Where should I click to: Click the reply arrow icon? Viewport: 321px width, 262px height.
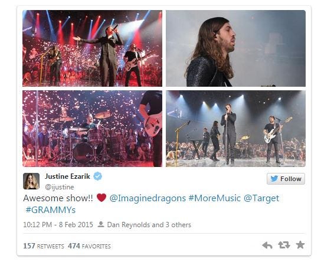[x=267, y=245]
